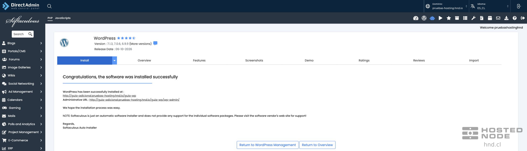Click the zipped file backups icon
527x151 pixels.
click(x=482, y=18)
